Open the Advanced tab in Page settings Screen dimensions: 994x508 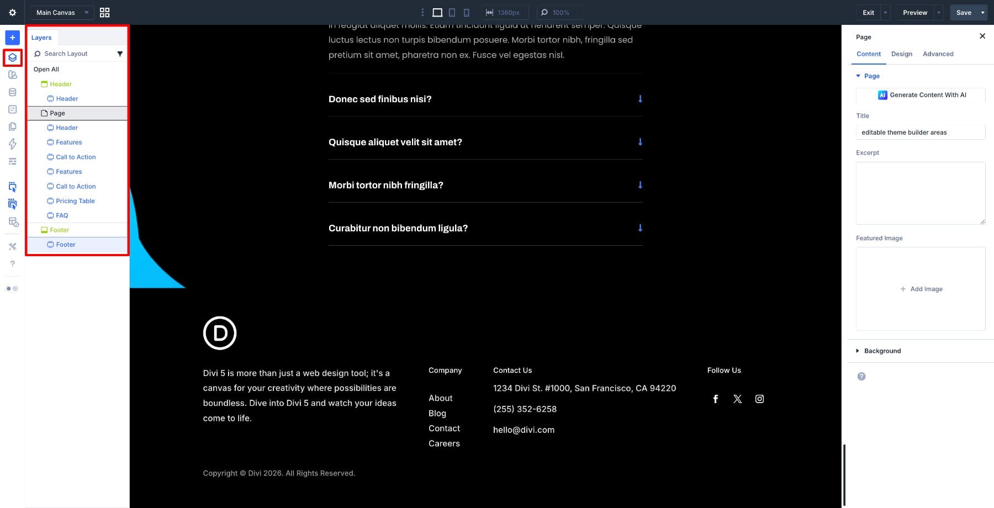[x=938, y=54]
